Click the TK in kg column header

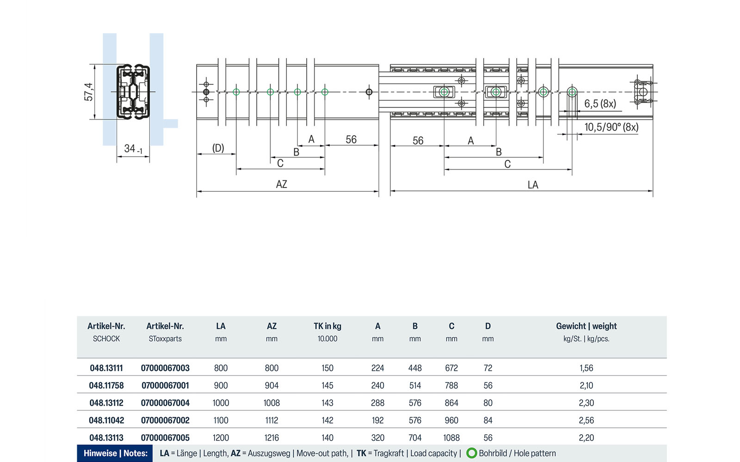tap(327, 326)
